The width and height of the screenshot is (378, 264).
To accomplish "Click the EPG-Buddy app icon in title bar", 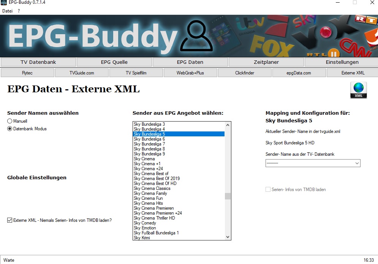I will 4,3.
